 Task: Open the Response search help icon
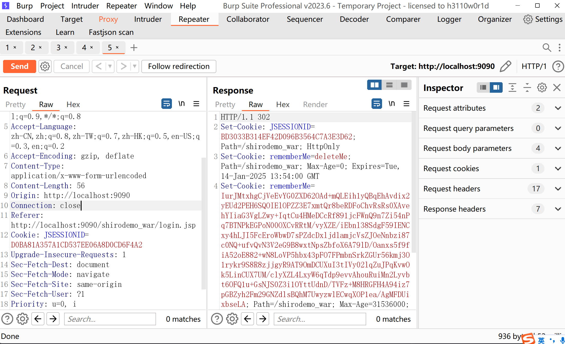pyautogui.click(x=217, y=319)
